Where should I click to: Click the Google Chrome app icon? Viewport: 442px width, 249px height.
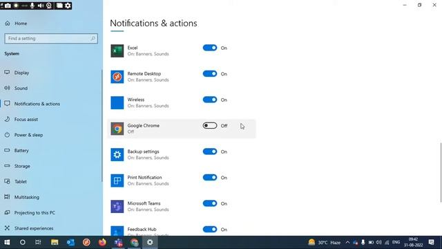click(x=117, y=129)
